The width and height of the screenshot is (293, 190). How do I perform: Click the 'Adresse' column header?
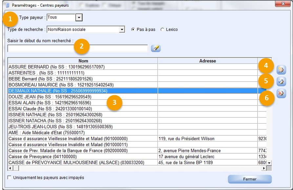[x=207, y=61]
